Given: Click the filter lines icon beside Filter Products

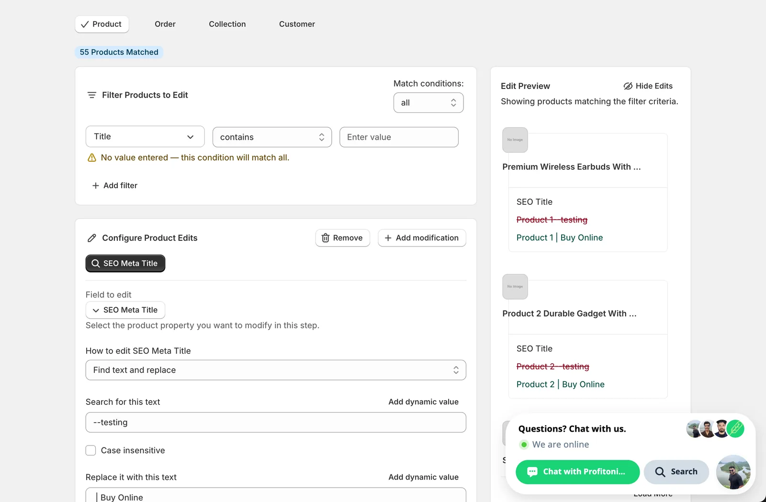Looking at the screenshot, I should click(92, 95).
